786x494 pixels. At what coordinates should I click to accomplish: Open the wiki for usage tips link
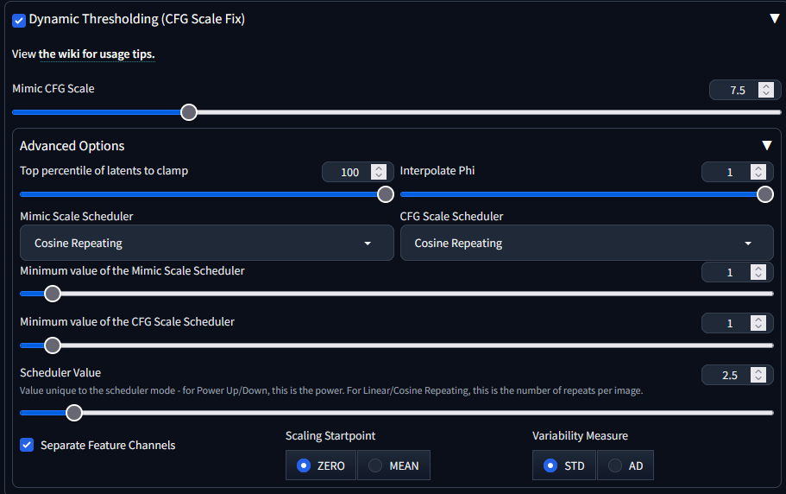97,54
